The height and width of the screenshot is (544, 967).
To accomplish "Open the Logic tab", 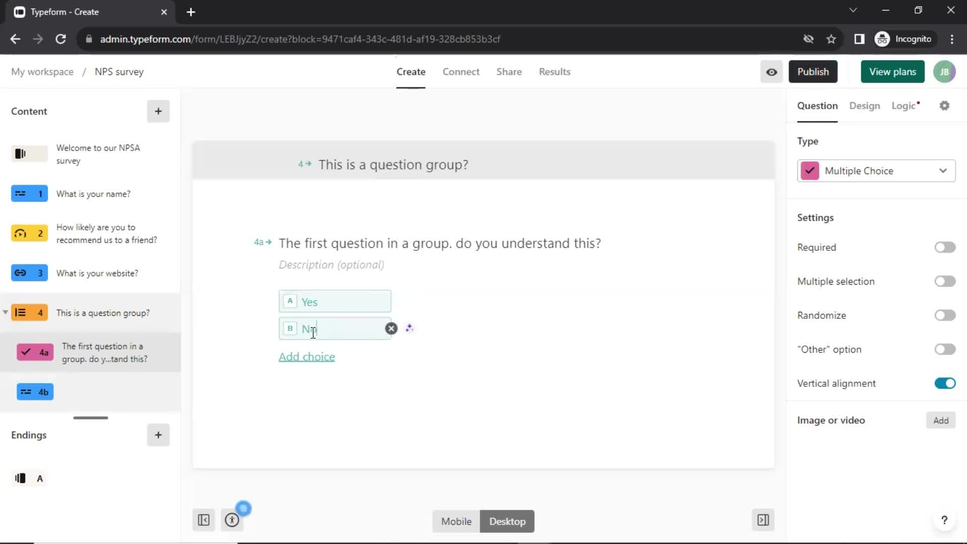I will pos(905,106).
